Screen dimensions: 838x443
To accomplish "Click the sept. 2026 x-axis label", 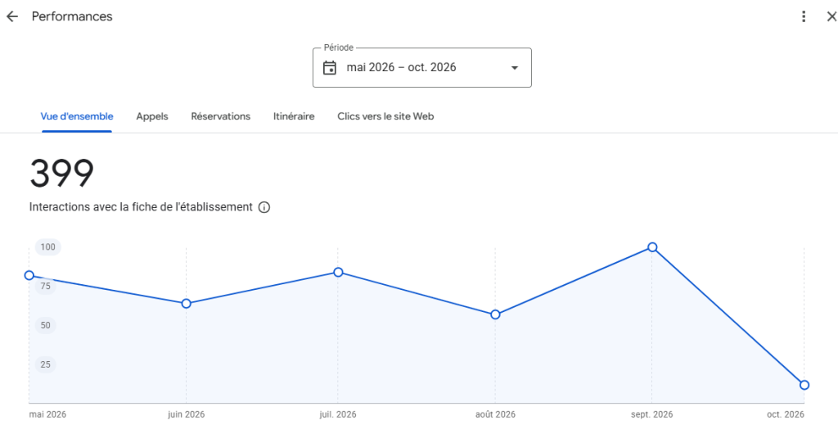I will tap(652, 414).
